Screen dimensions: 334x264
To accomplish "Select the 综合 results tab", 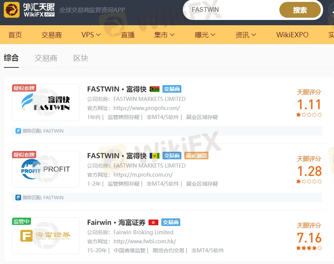I will pyautogui.click(x=11, y=58).
